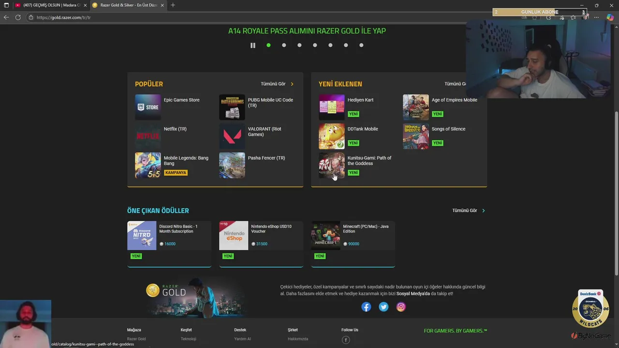Open Minecraft Java Edition reward image
This screenshot has width=619, height=348.
[x=325, y=235]
